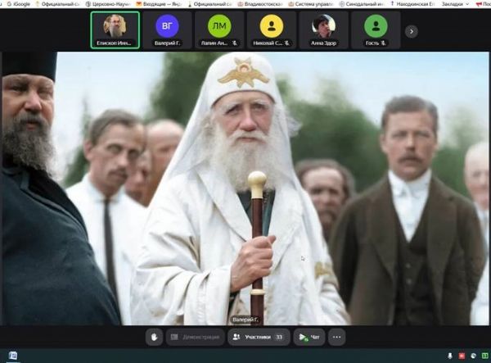This screenshot has height=363, width=491.
Task: Open the Участники participants list
Action: [258, 337]
